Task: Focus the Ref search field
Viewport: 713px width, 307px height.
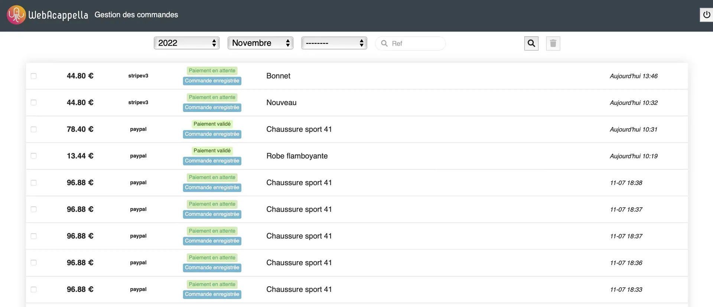Action: click(414, 43)
